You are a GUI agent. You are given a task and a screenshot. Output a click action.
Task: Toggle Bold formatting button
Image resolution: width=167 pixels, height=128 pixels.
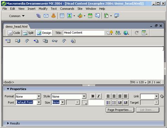[x=93, y=96]
